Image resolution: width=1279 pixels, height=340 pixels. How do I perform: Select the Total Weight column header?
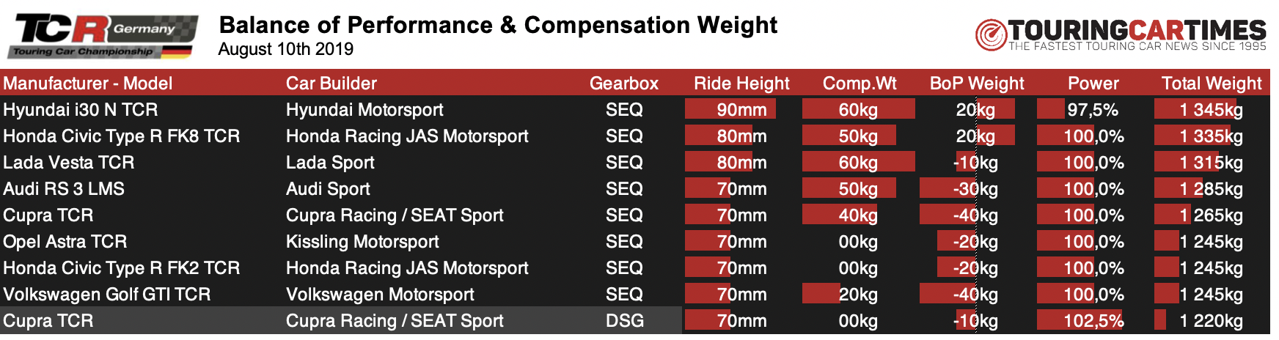tap(1212, 84)
